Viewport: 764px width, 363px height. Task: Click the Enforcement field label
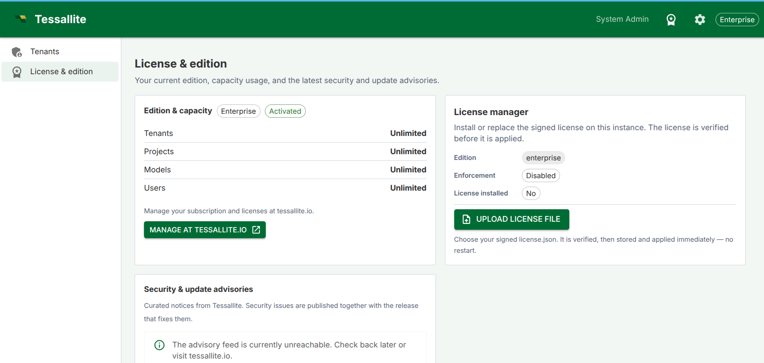click(474, 176)
